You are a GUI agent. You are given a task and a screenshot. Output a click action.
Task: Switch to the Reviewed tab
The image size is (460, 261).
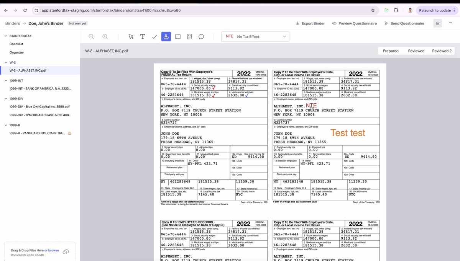(x=416, y=51)
